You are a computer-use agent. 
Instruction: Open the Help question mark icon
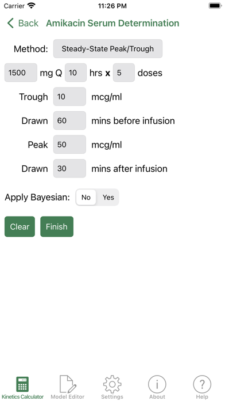202,384
